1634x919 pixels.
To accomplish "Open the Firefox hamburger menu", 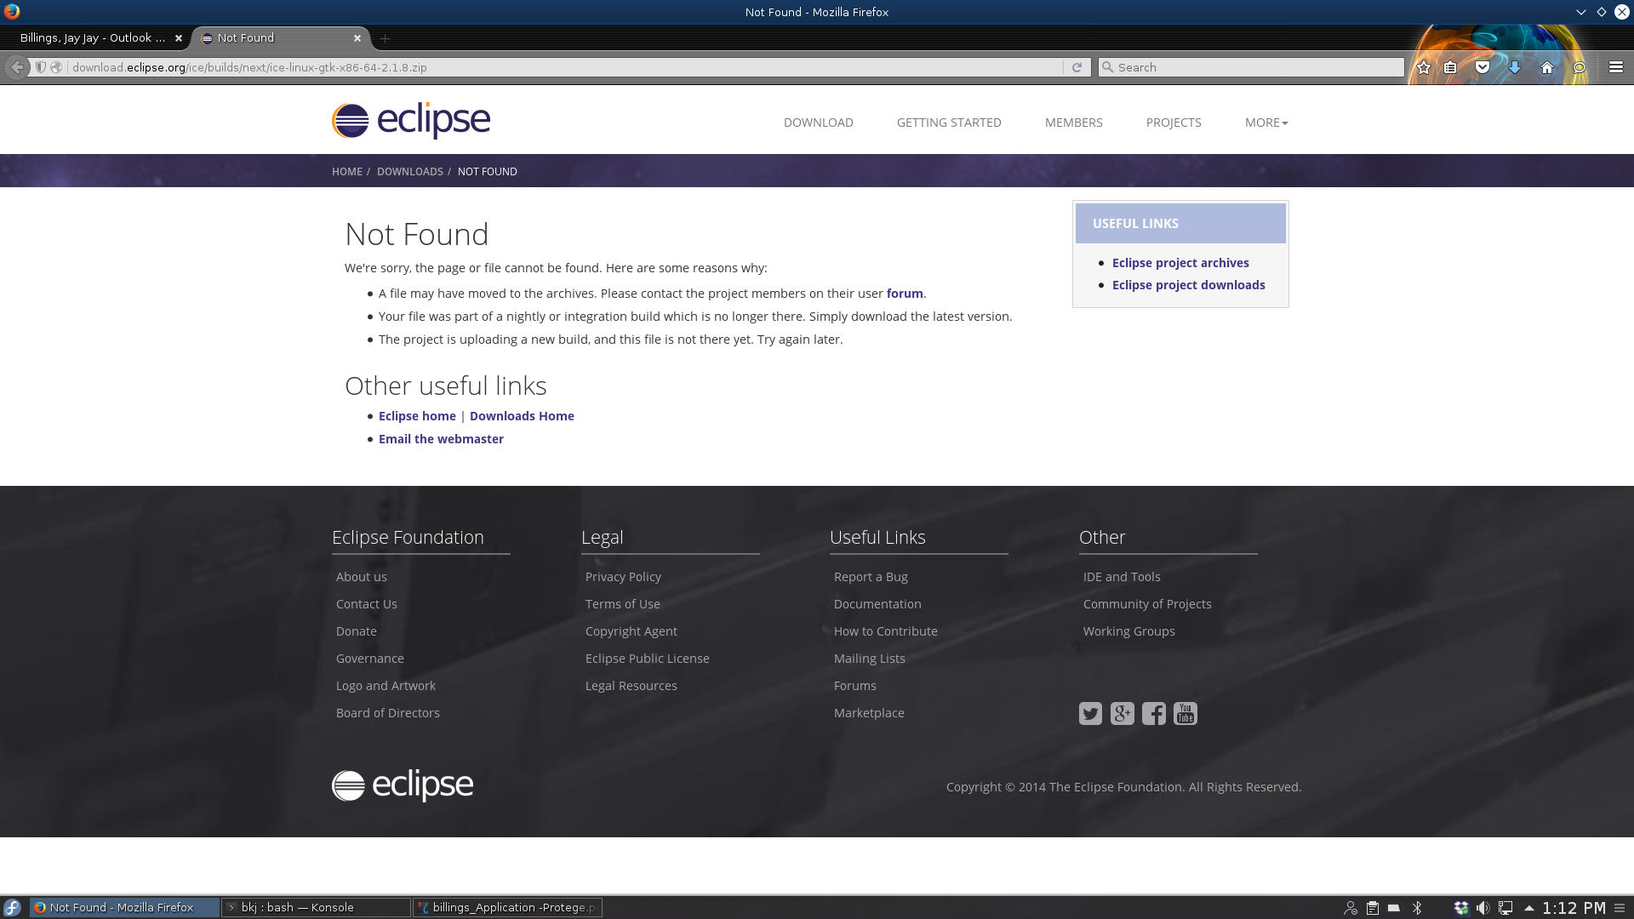I will [x=1615, y=67].
